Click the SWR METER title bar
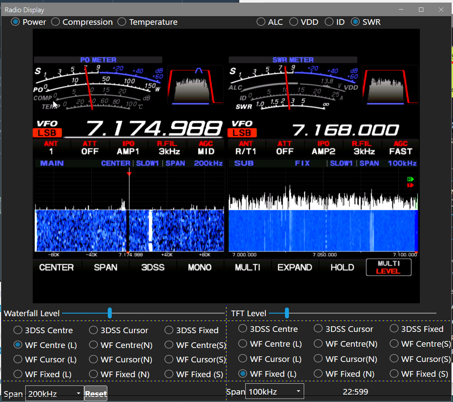This screenshot has height=402, width=453. 293,60
